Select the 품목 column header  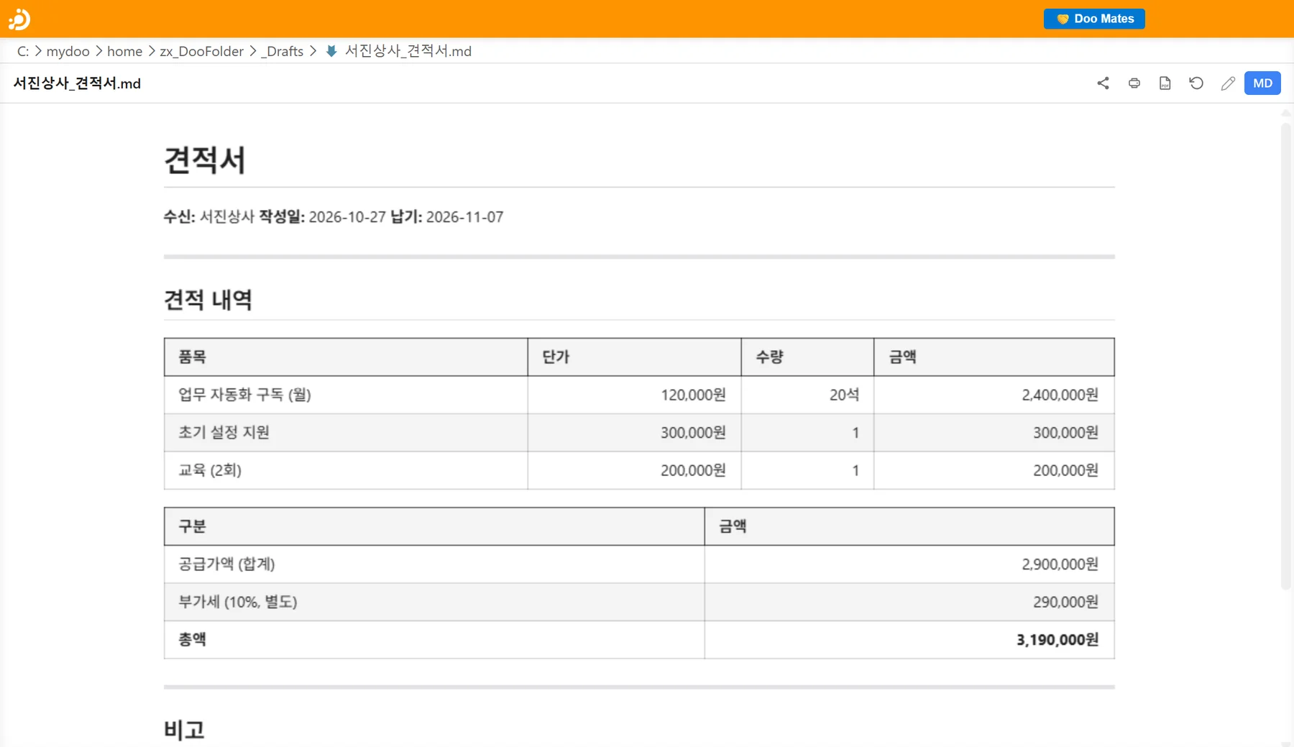point(346,357)
